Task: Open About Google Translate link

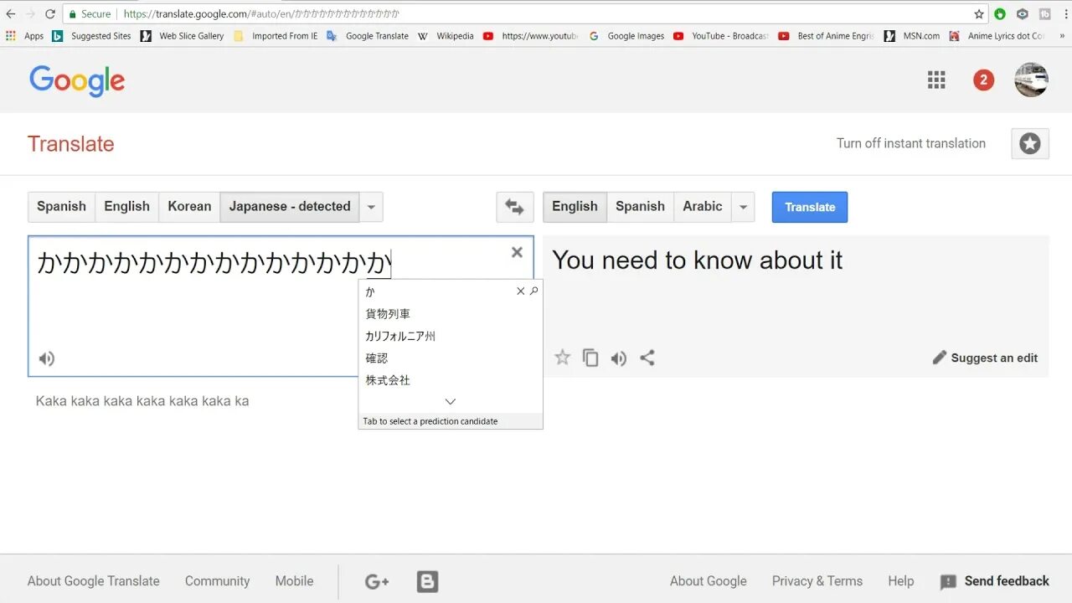Action: coord(93,581)
